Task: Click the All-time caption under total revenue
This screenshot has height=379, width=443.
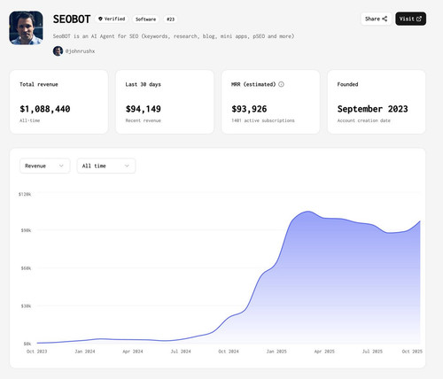Action: pyautogui.click(x=29, y=120)
